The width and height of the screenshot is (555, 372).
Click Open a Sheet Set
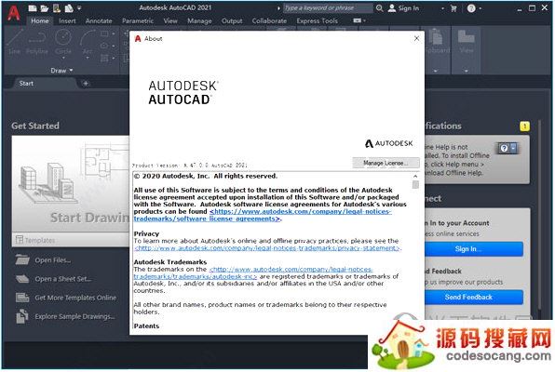pos(63,279)
